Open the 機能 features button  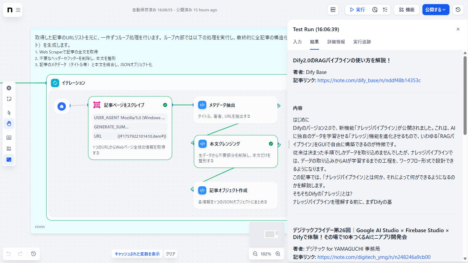(407, 10)
